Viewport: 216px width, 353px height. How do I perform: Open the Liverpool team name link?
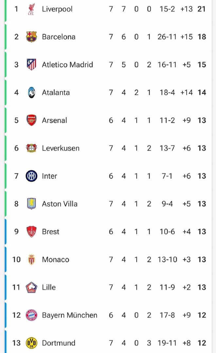[x=57, y=9]
